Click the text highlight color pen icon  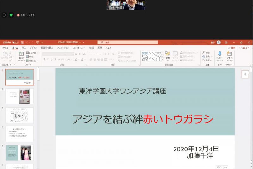[76, 59]
